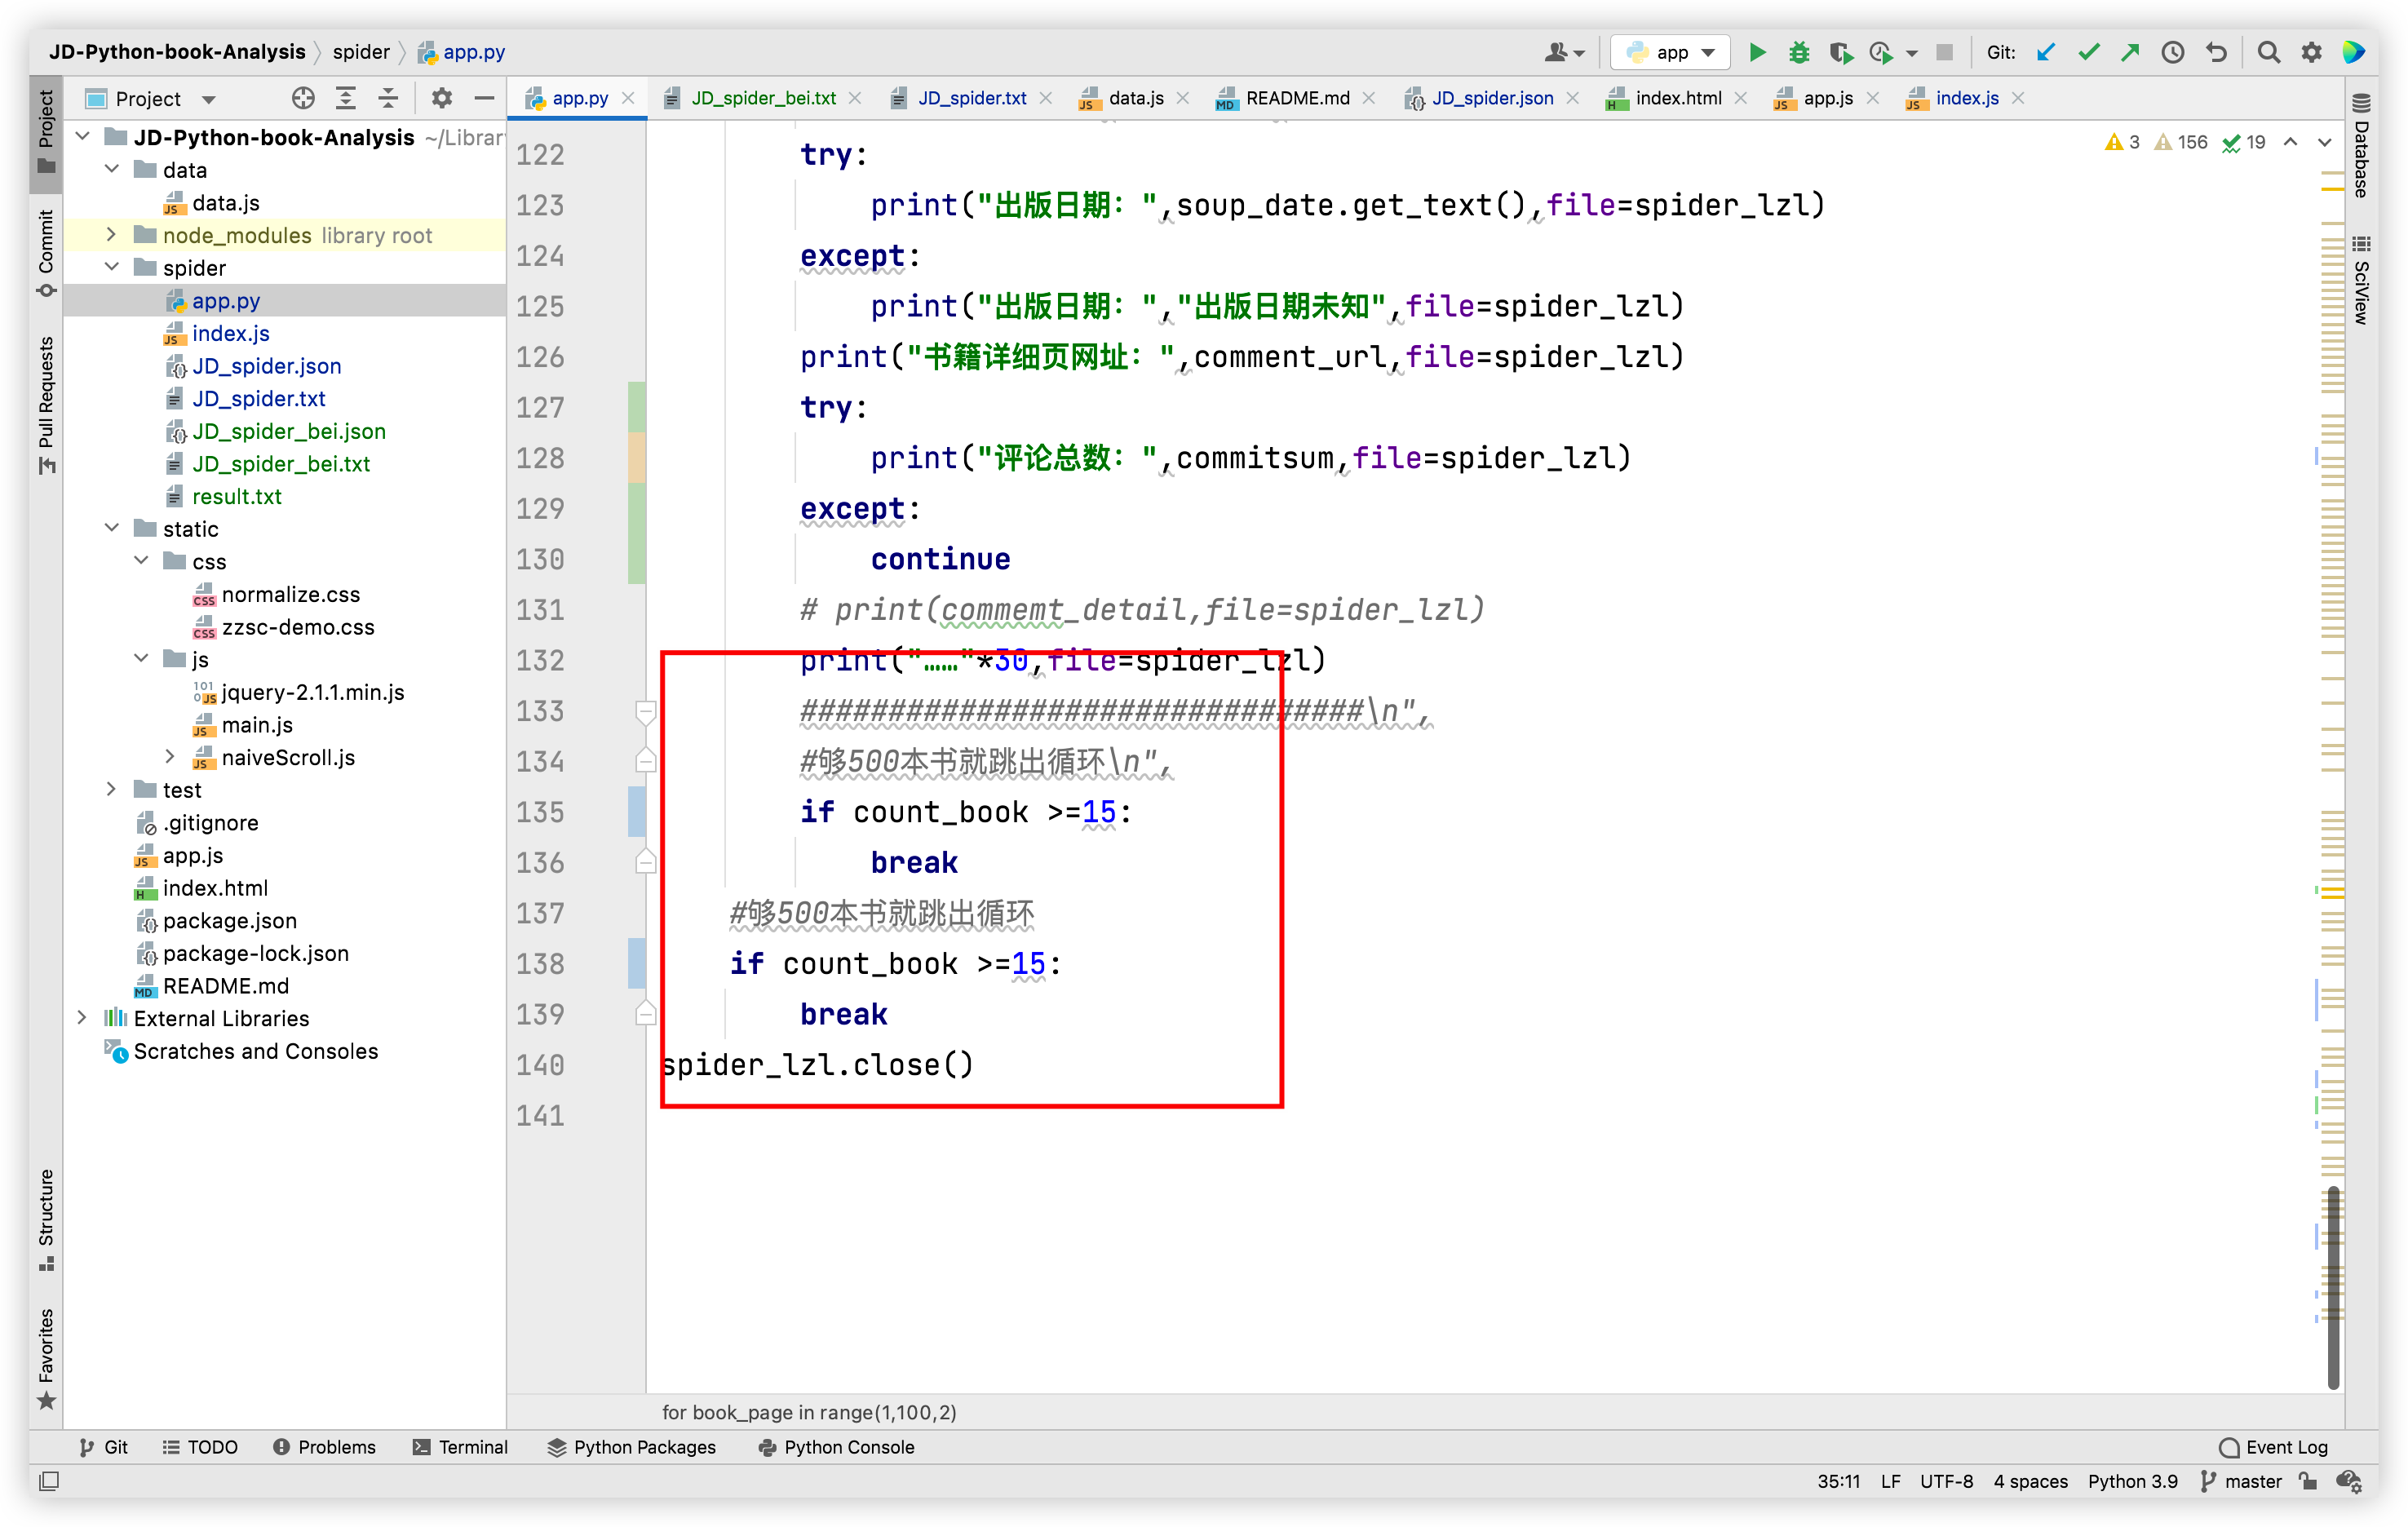
Task: Collapse the data folder
Action: tap(112, 169)
